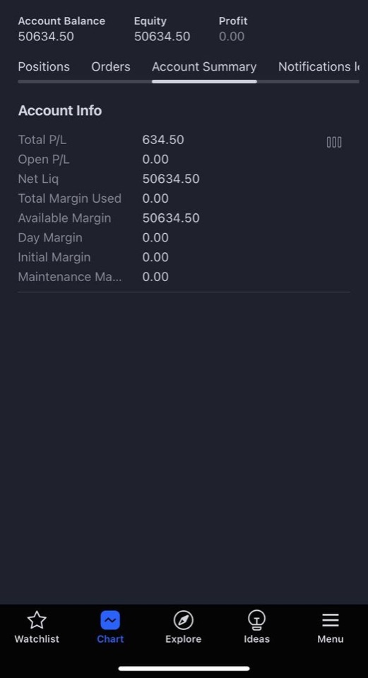Select the Total Margin Used row
This screenshot has width=368, height=678.
click(x=184, y=198)
